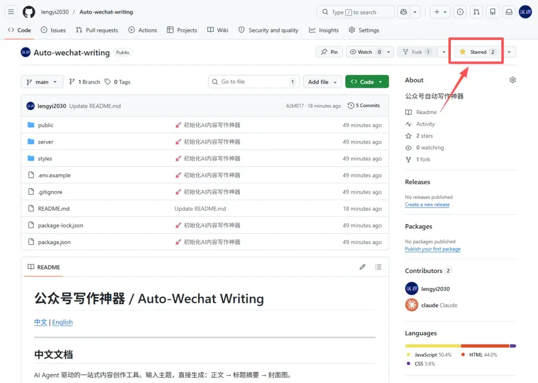Open the styles folder
The height and width of the screenshot is (383, 538).
click(45, 158)
